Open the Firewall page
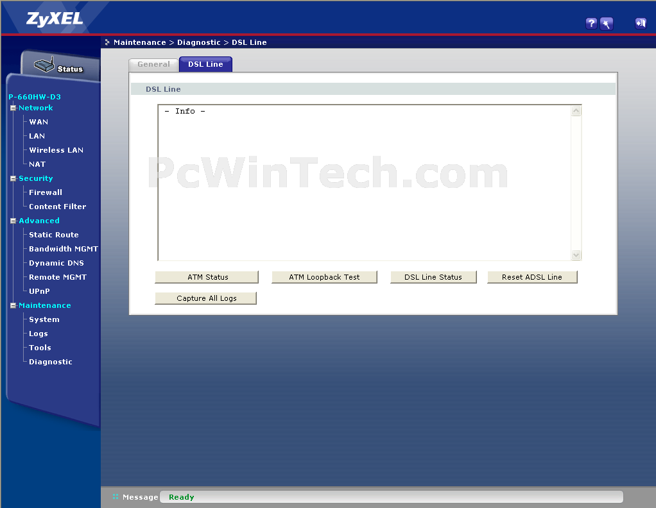This screenshot has width=656, height=508. pos(46,192)
